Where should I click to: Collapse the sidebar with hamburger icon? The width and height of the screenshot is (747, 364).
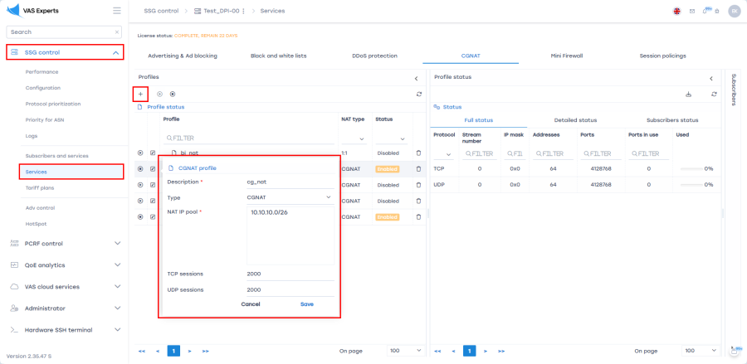click(x=117, y=11)
